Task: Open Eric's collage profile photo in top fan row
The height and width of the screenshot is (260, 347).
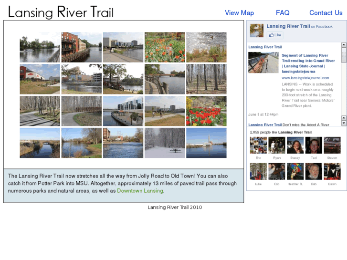Action: tap(258, 145)
